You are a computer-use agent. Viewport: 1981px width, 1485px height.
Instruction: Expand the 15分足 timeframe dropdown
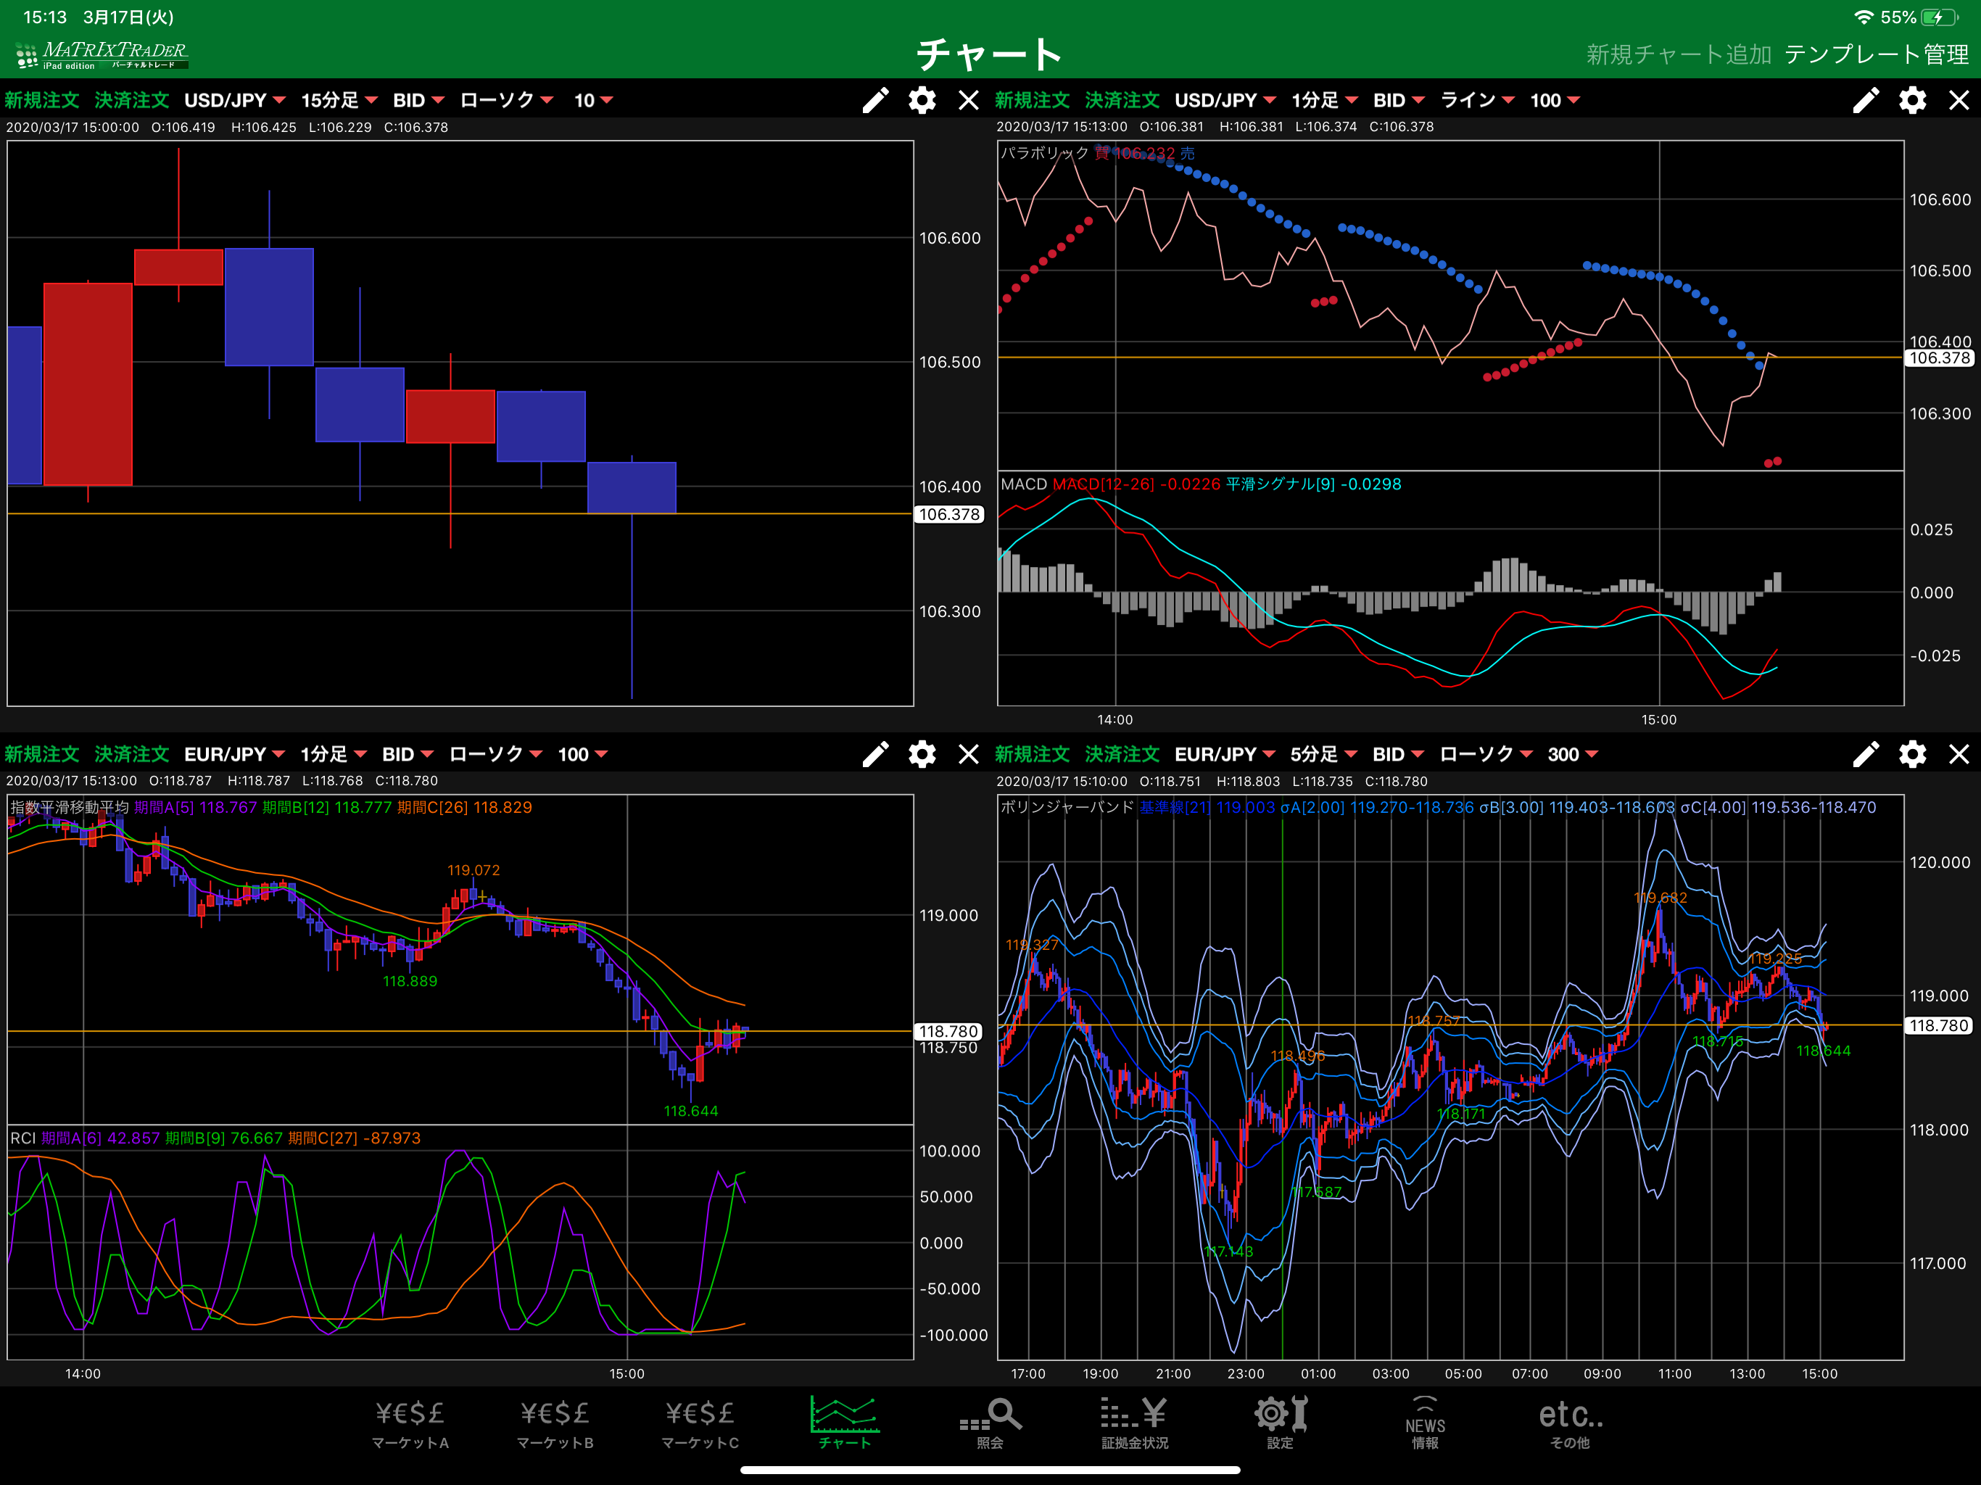[339, 100]
